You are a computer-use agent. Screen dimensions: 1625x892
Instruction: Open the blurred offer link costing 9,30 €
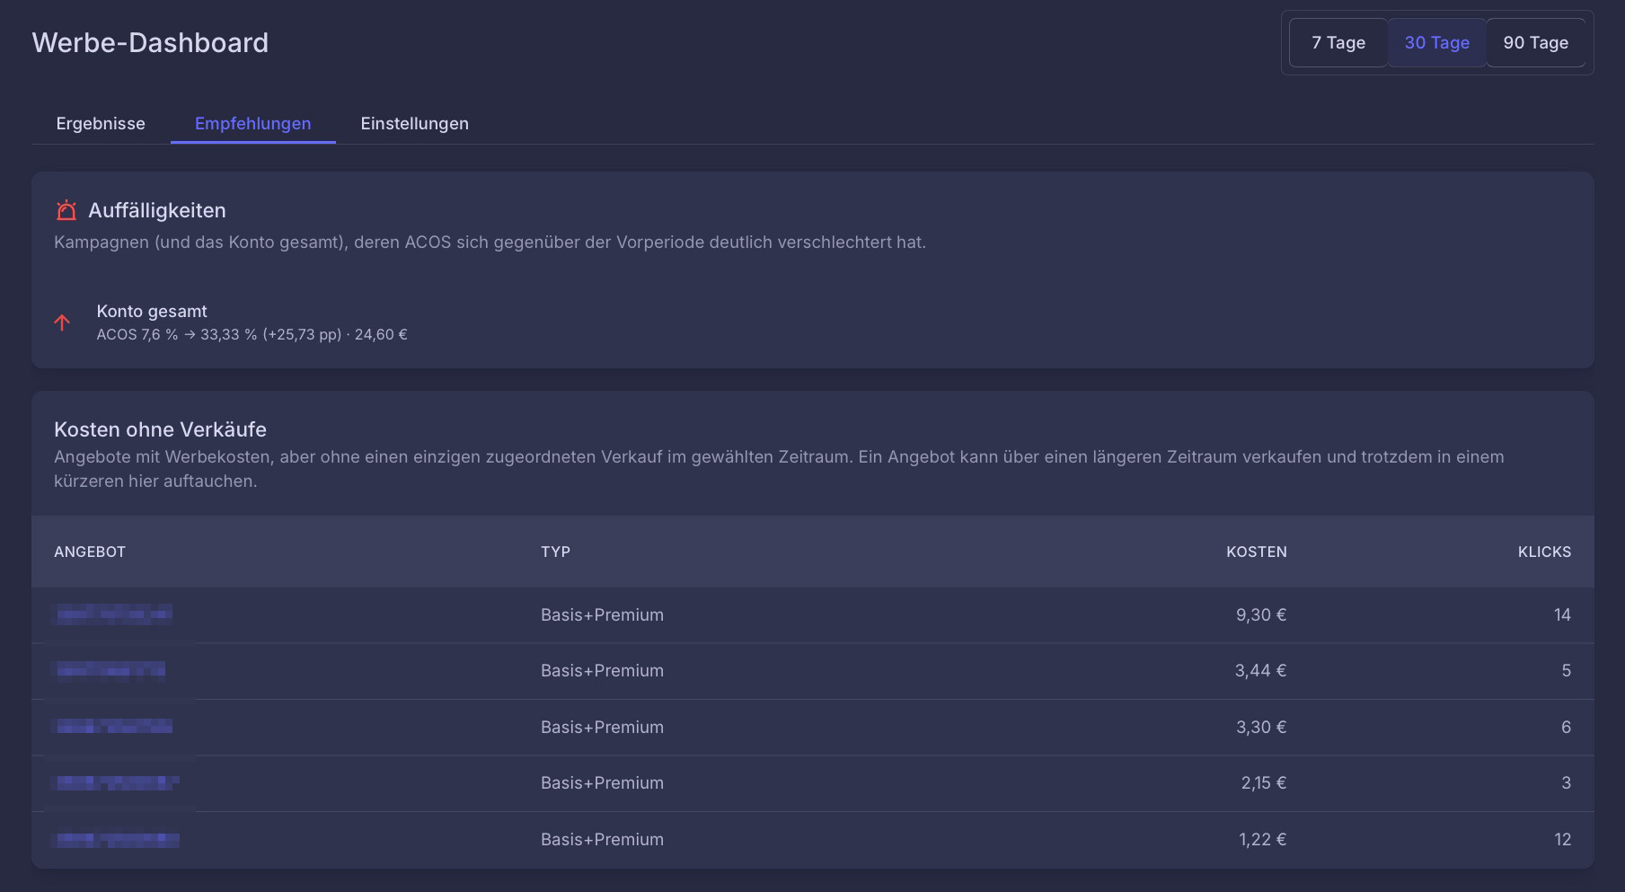point(114,614)
